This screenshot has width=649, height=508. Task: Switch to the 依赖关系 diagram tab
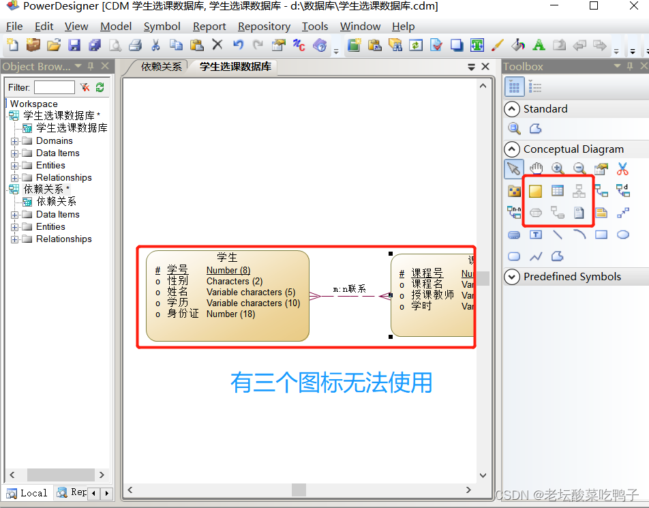coord(161,67)
